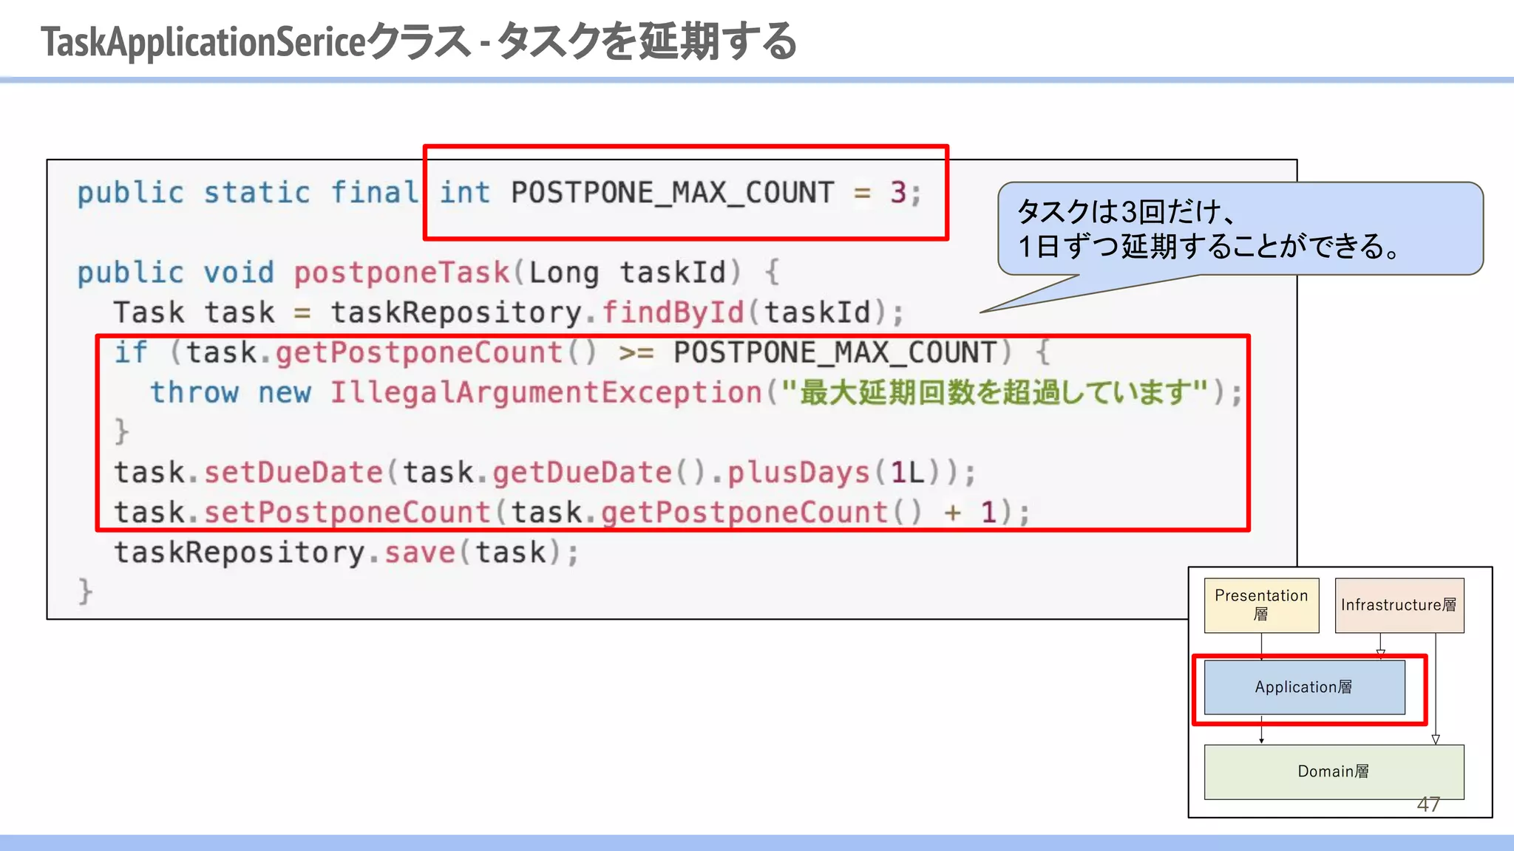Screen dimensions: 1514x851
Task: Click plusDays in the due date line
Action: point(798,472)
